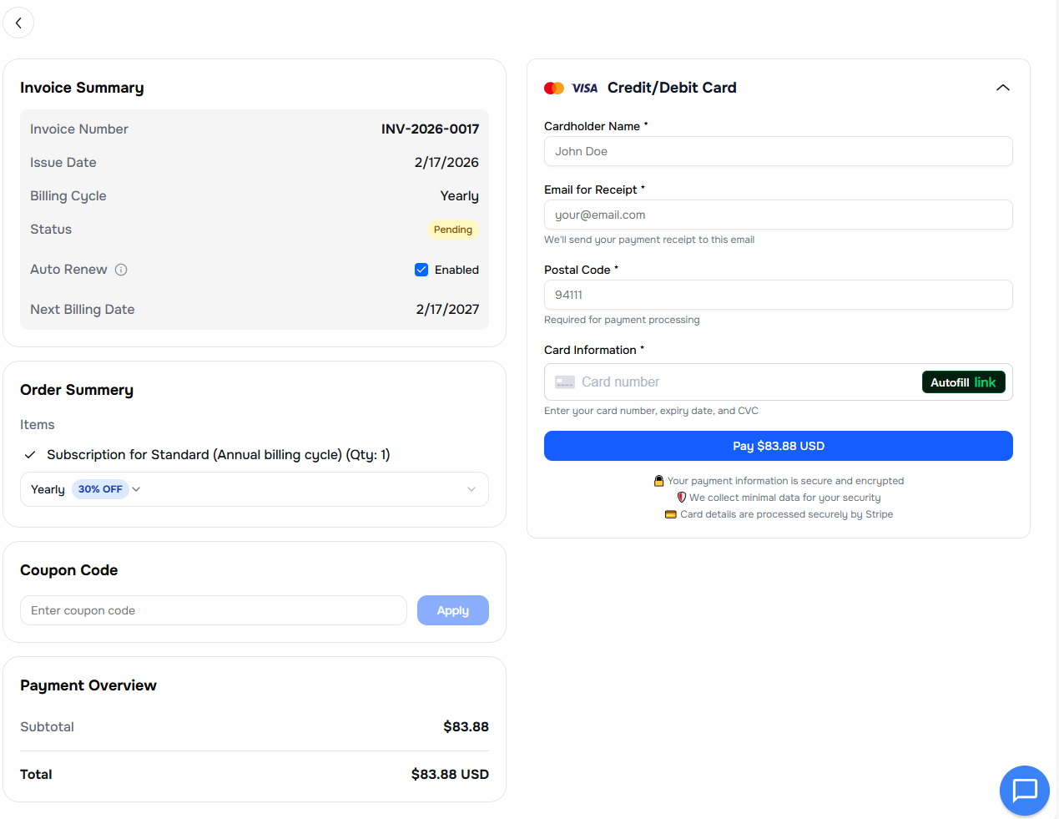Click the Autofill link button
Viewport: 1059px width, 819px height.
point(963,382)
